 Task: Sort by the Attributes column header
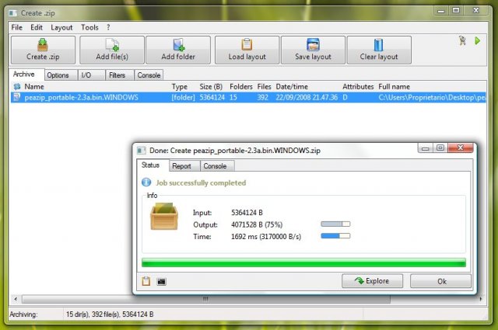click(x=358, y=86)
